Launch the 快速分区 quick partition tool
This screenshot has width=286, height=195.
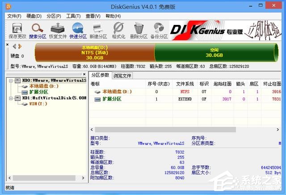tap(78, 31)
